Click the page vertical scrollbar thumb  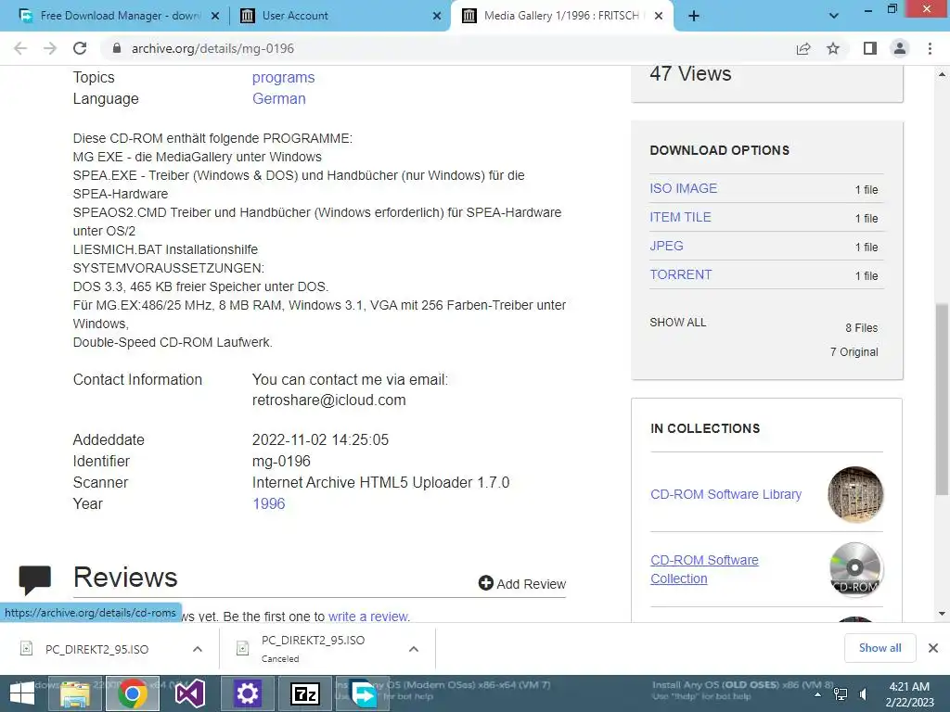(942, 399)
